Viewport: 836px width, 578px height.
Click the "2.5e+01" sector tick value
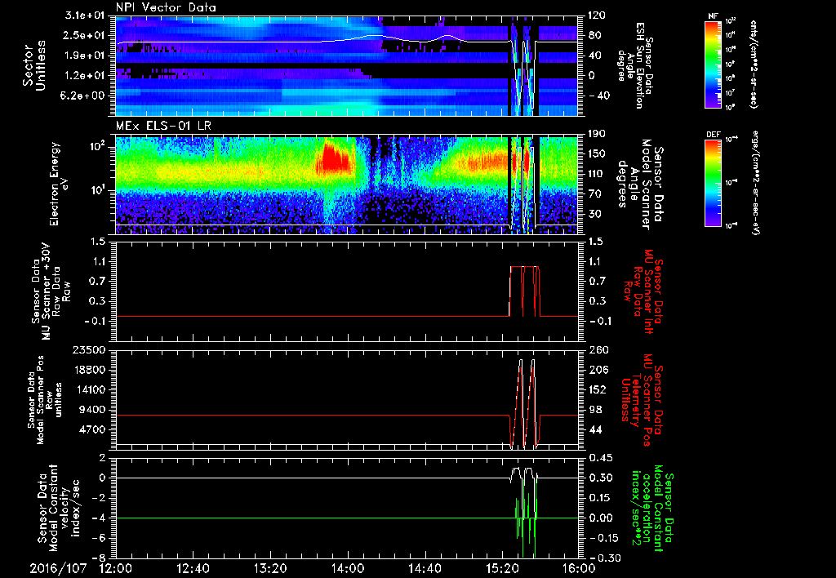click(86, 35)
